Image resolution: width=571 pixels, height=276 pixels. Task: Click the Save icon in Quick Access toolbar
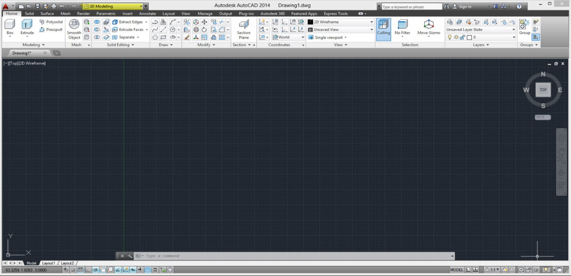point(37,6)
